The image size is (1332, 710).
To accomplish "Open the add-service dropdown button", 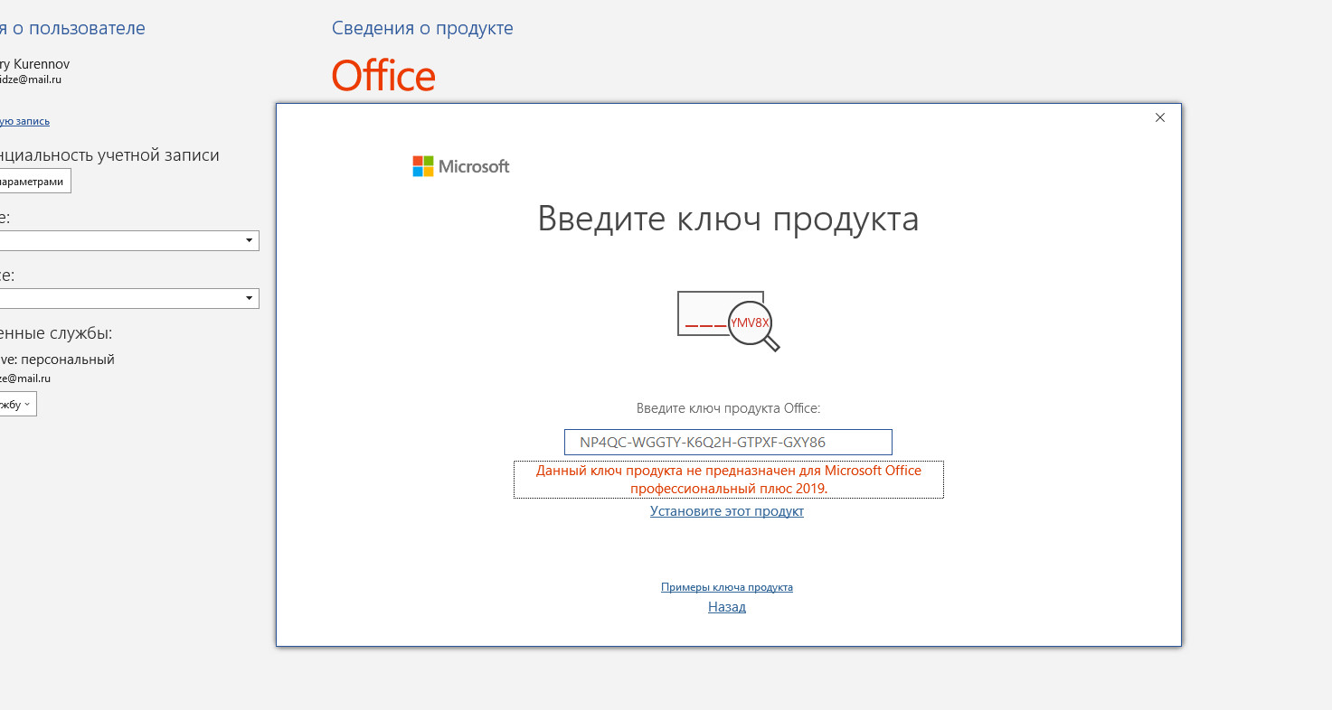I will click(x=18, y=404).
